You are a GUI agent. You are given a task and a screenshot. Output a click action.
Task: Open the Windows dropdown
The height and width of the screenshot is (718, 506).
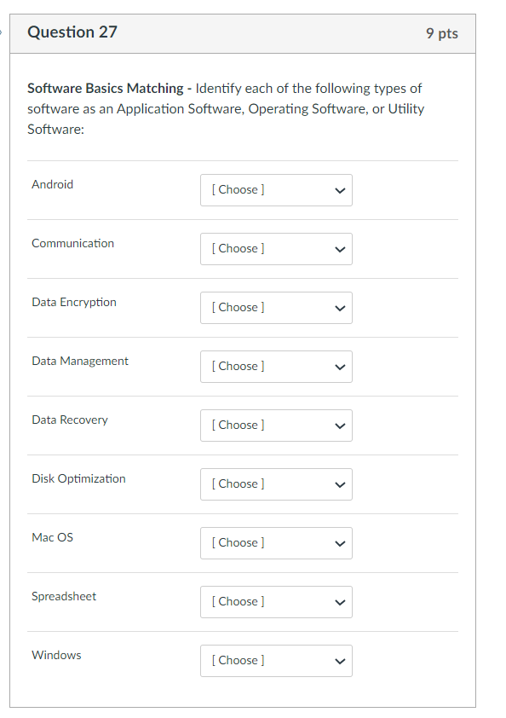click(x=276, y=660)
